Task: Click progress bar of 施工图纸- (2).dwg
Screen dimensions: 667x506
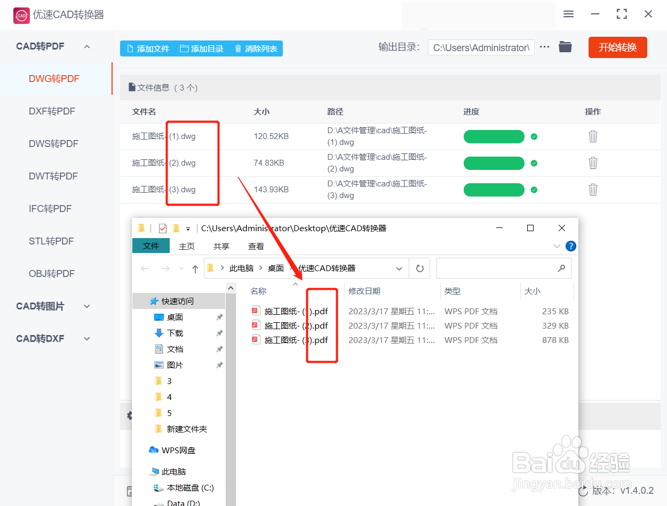Action: (494, 164)
